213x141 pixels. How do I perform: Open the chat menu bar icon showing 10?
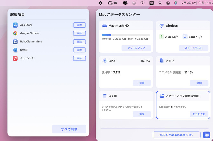pos(112,3)
